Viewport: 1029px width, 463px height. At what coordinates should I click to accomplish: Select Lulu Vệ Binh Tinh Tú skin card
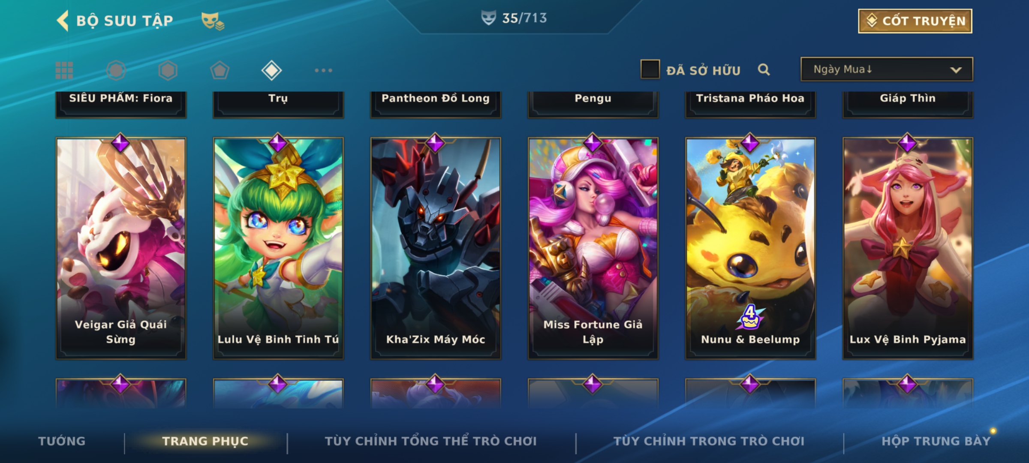pos(278,248)
